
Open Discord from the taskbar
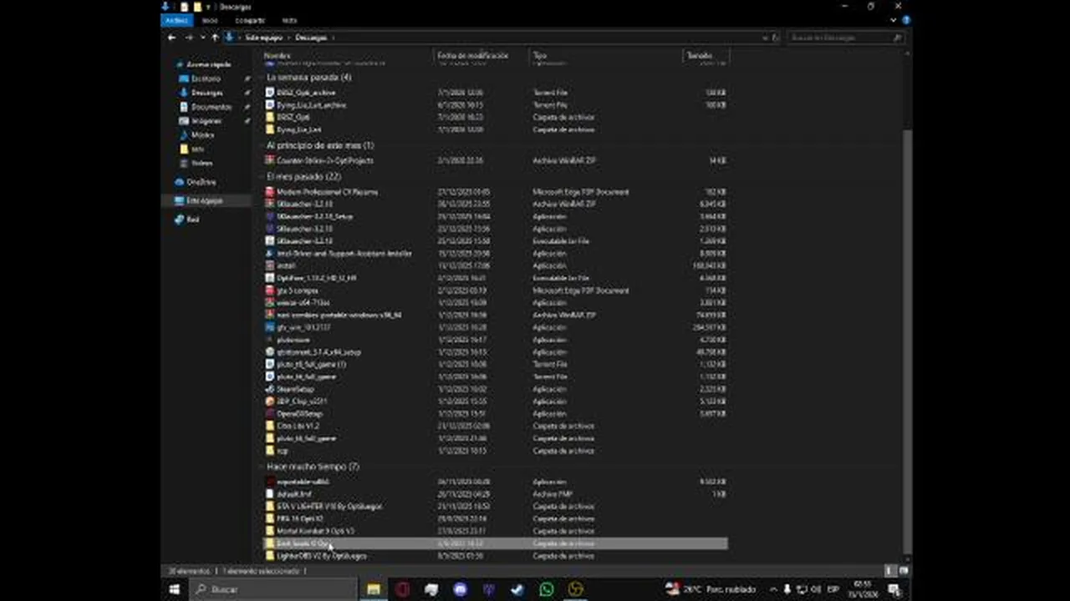pos(461,589)
